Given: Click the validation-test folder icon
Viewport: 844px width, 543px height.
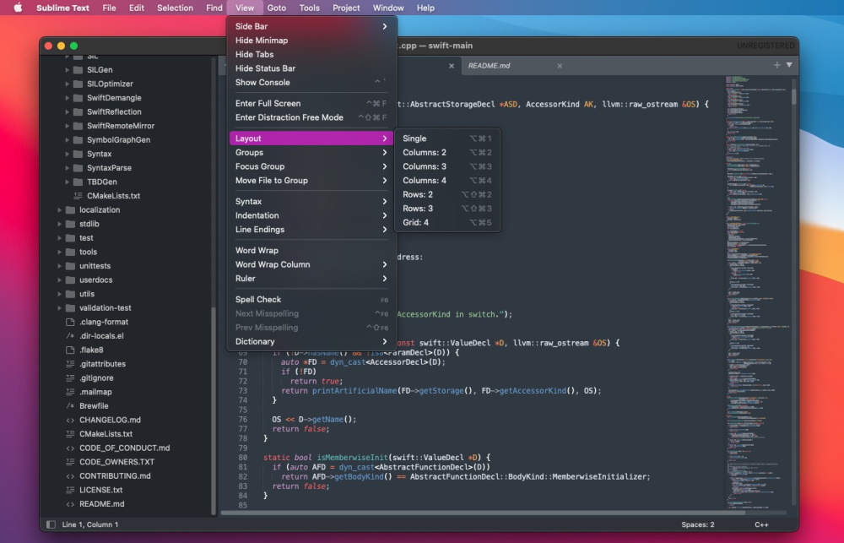Looking at the screenshot, I should point(71,307).
